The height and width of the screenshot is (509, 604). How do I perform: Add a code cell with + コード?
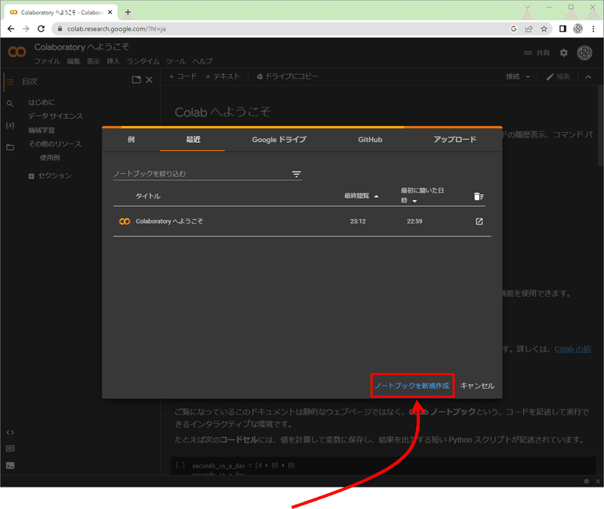click(x=183, y=76)
